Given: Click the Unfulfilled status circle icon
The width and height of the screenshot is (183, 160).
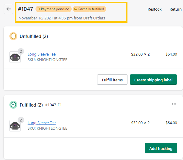Looking at the screenshot, I should click(x=13, y=36).
